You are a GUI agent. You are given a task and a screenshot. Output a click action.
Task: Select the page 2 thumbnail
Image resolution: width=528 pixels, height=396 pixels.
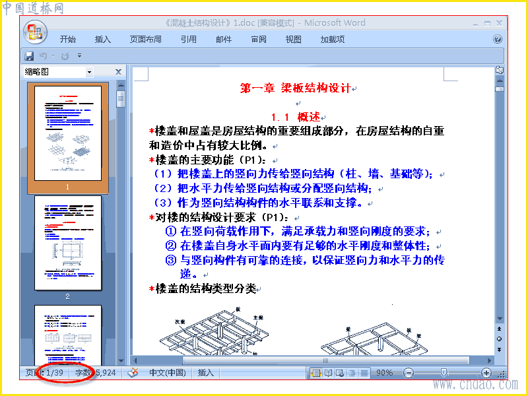pos(68,243)
